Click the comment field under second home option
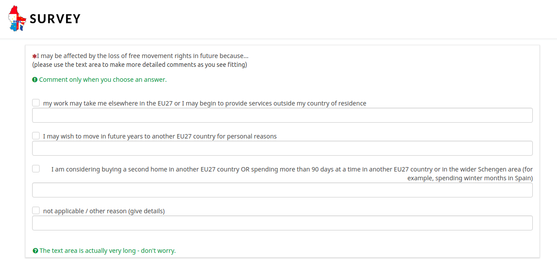The image size is (557, 270). click(282, 190)
